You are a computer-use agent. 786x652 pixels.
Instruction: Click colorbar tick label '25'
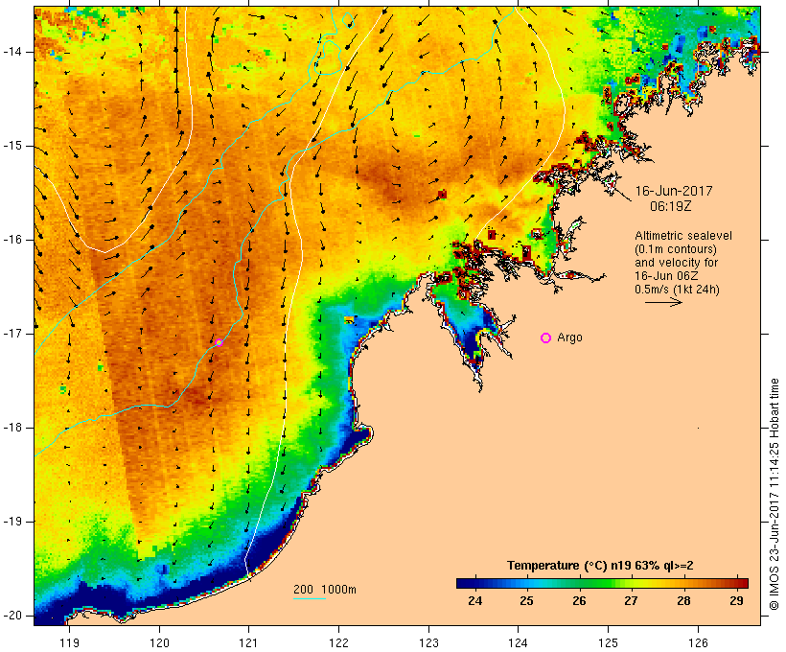coord(526,600)
